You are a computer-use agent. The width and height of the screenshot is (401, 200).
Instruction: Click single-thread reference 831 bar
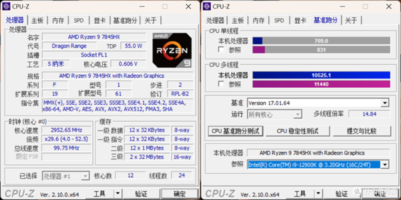coord(321,50)
